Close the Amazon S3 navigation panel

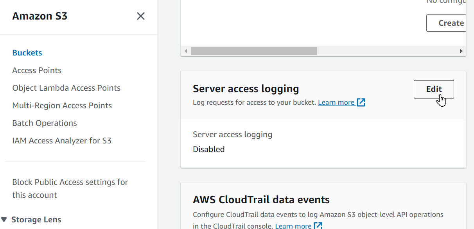click(140, 16)
